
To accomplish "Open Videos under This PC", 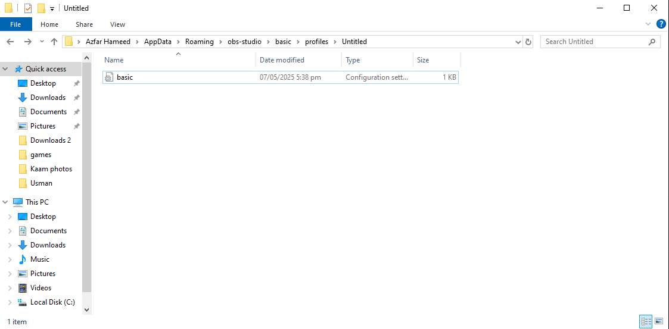I will coord(41,288).
